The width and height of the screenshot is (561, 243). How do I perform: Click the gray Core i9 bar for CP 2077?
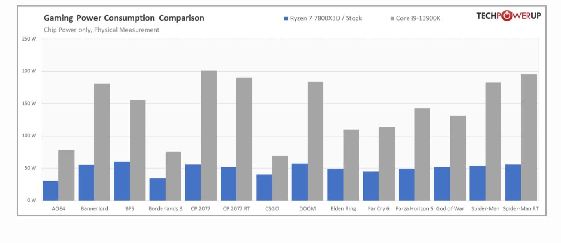[x=209, y=136]
